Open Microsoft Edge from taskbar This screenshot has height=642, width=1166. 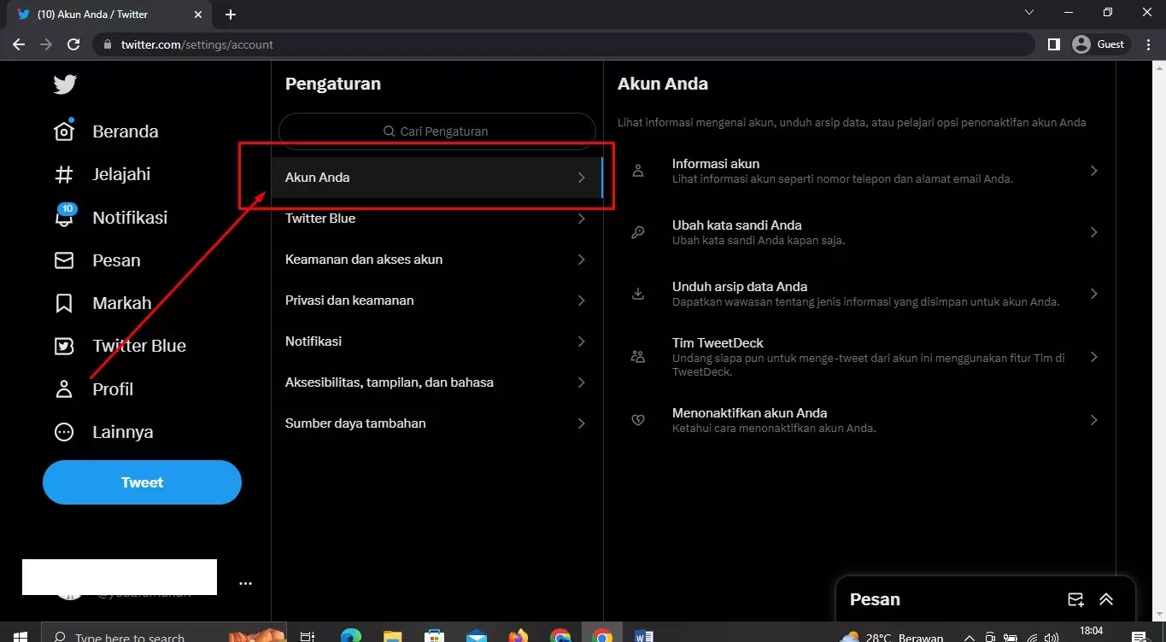(350, 636)
